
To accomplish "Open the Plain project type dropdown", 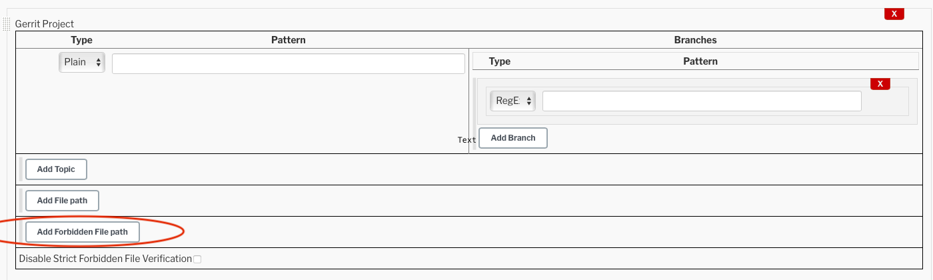I will [82, 62].
